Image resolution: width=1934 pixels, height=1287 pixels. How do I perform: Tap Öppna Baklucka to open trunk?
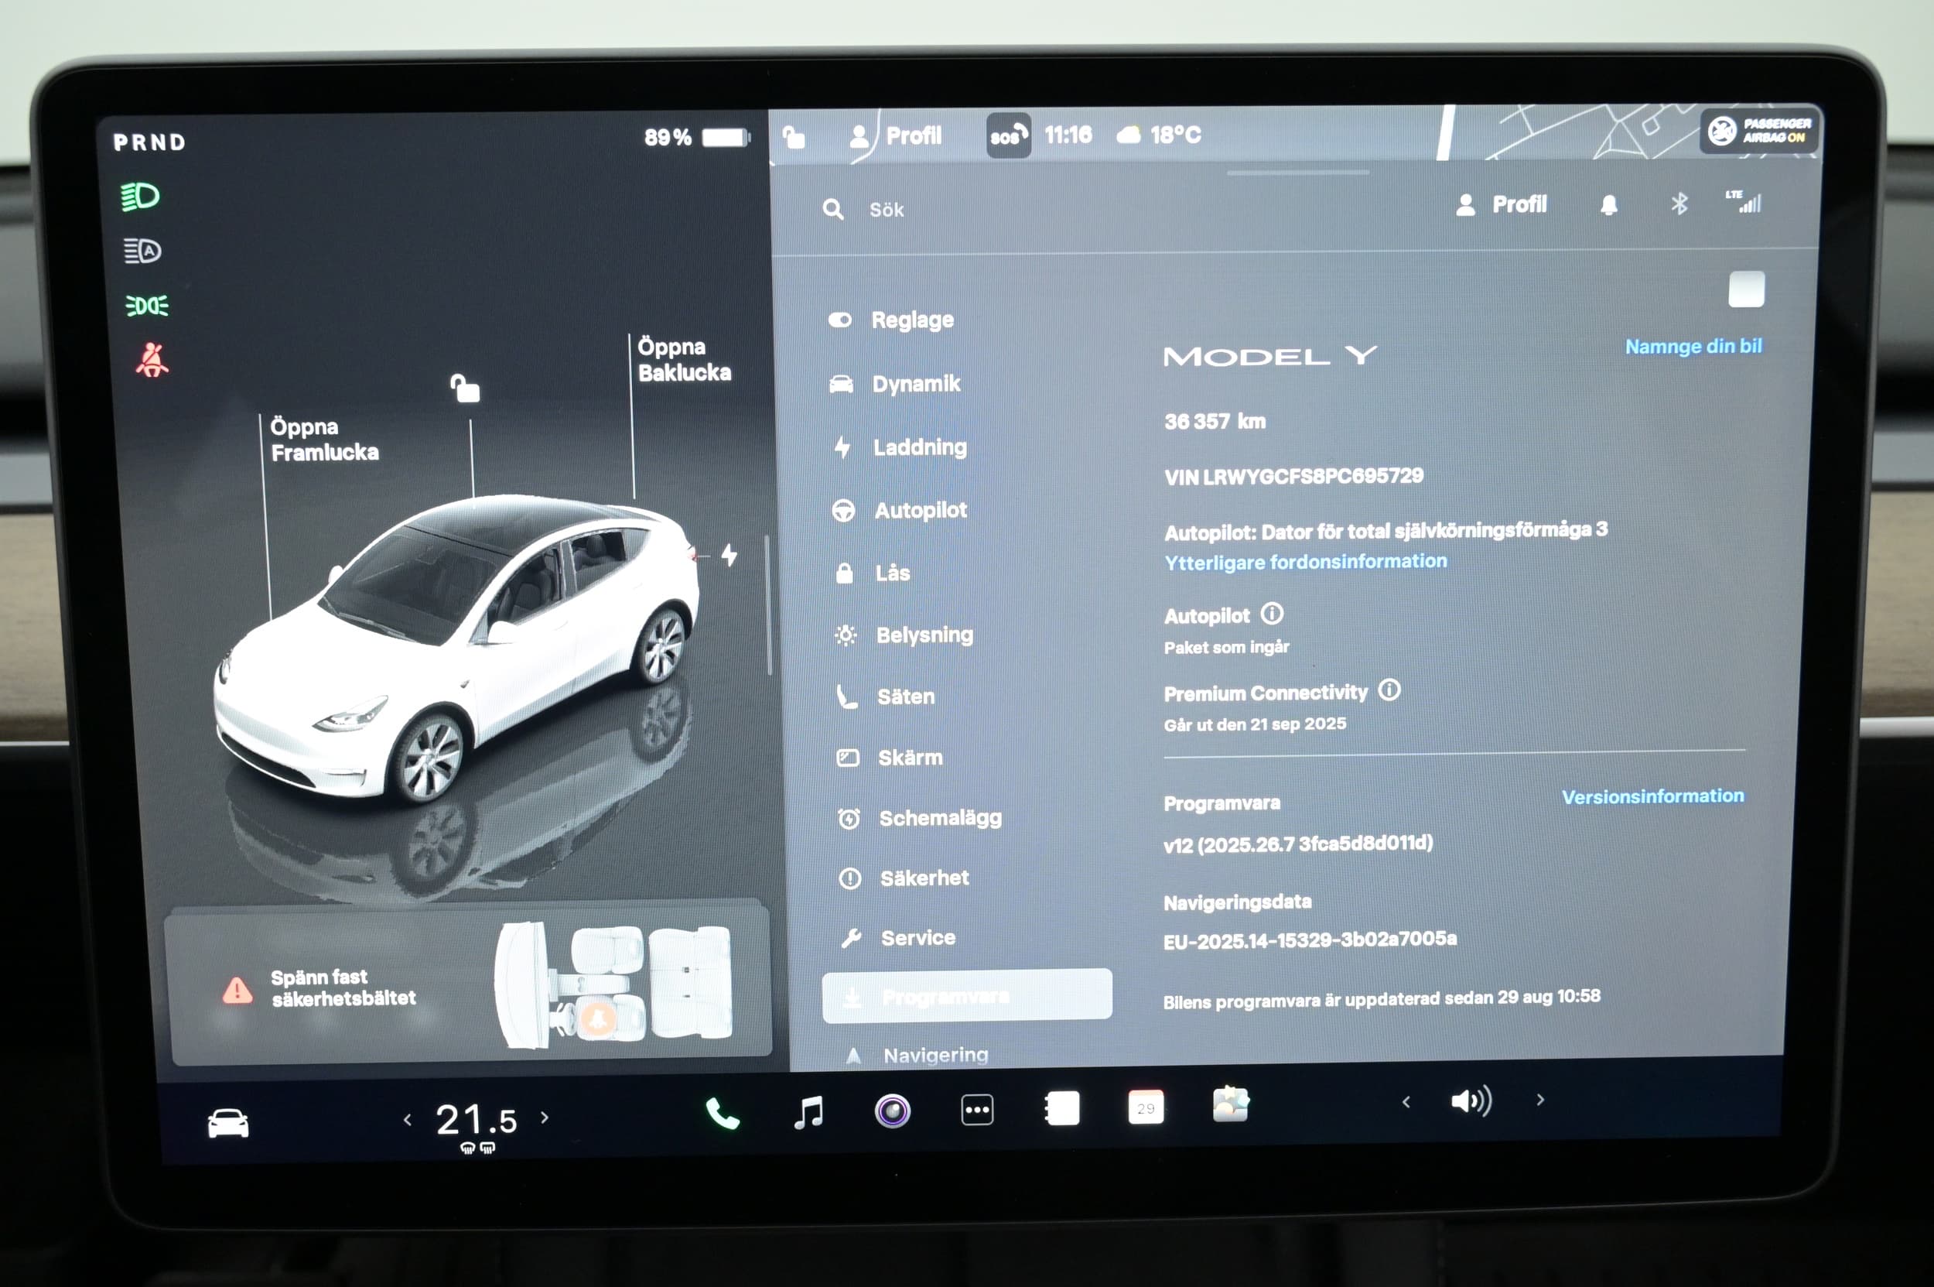coord(684,360)
